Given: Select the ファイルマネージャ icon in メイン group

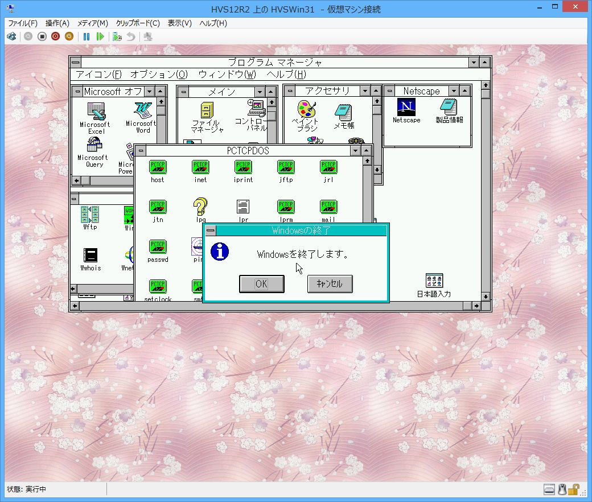Looking at the screenshot, I should click(207, 117).
